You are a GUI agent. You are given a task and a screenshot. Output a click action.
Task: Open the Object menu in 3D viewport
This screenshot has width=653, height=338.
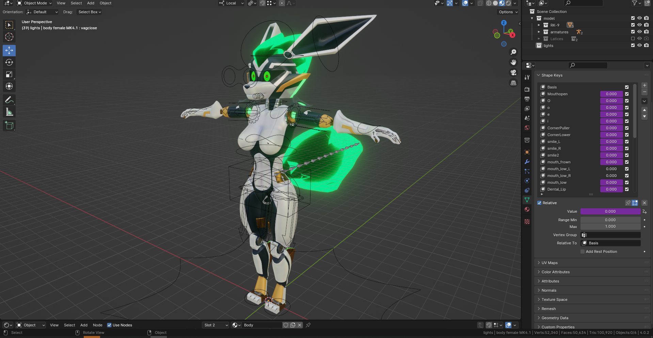pyautogui.click(x=106, y=3)
